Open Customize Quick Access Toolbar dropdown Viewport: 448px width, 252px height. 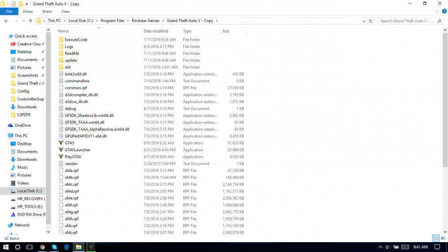[26, 4]
